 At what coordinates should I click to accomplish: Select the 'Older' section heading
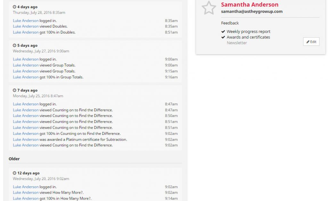click(14, 159)
